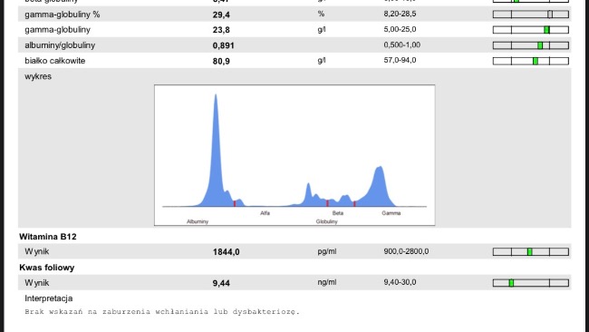Click the Interpretacja label
Screen dimensions: 589x332
[48, 298]
